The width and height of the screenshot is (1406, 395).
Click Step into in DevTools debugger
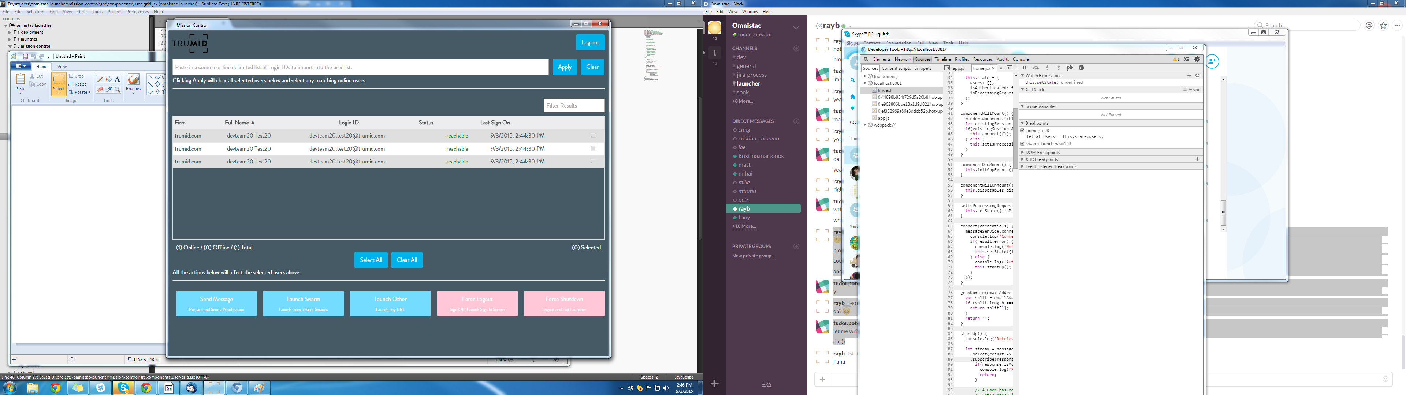(x=1048, y=68)
